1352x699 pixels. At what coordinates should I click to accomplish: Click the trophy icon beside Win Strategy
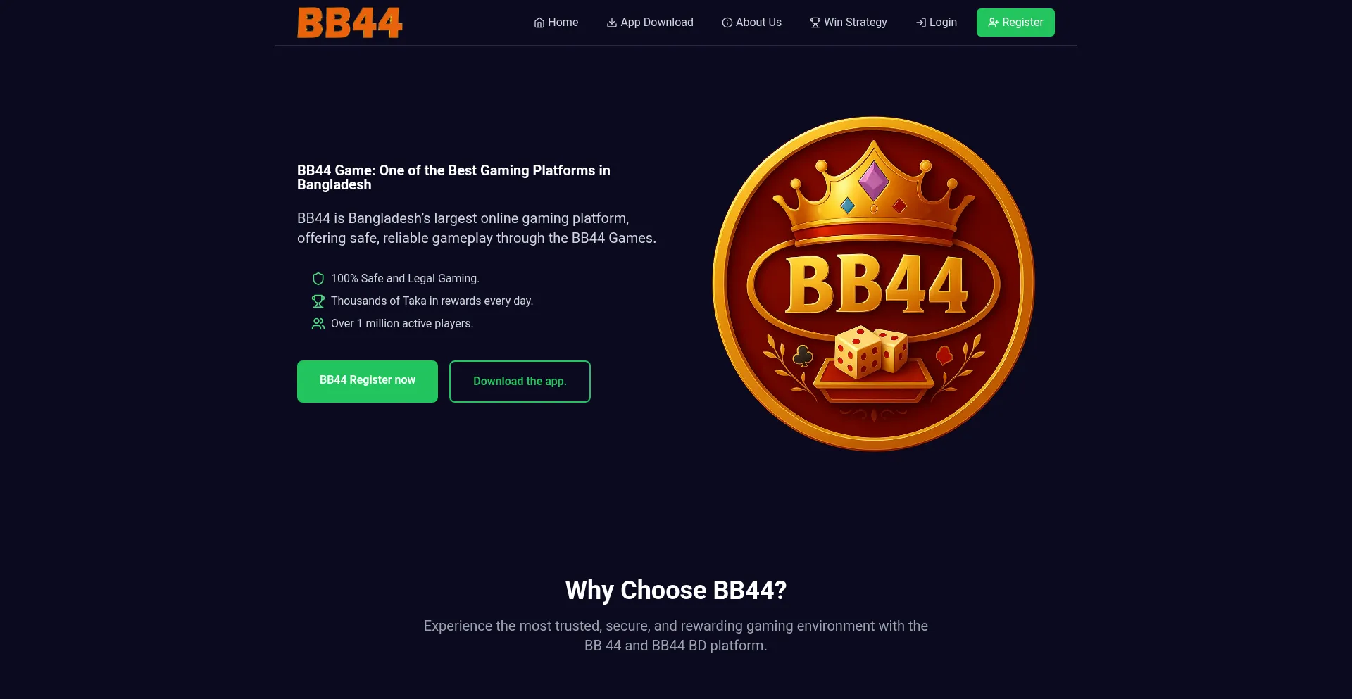[x=815, y=23]
